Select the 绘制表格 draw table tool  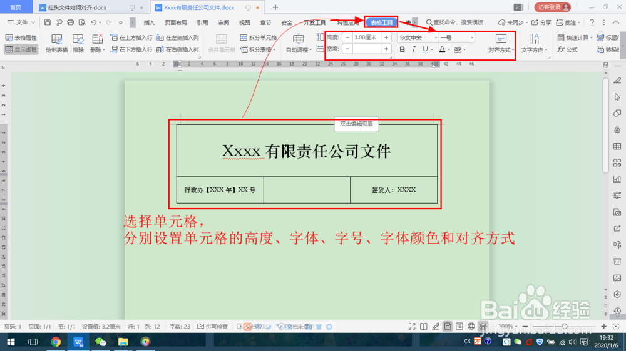click(56, 44)
